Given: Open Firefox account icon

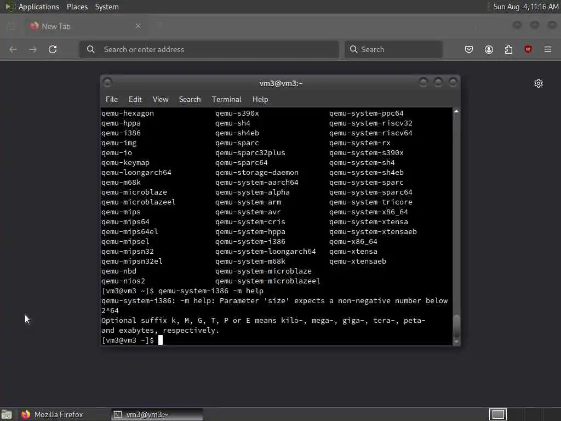Looking at the screenshot, I should 489,49.
